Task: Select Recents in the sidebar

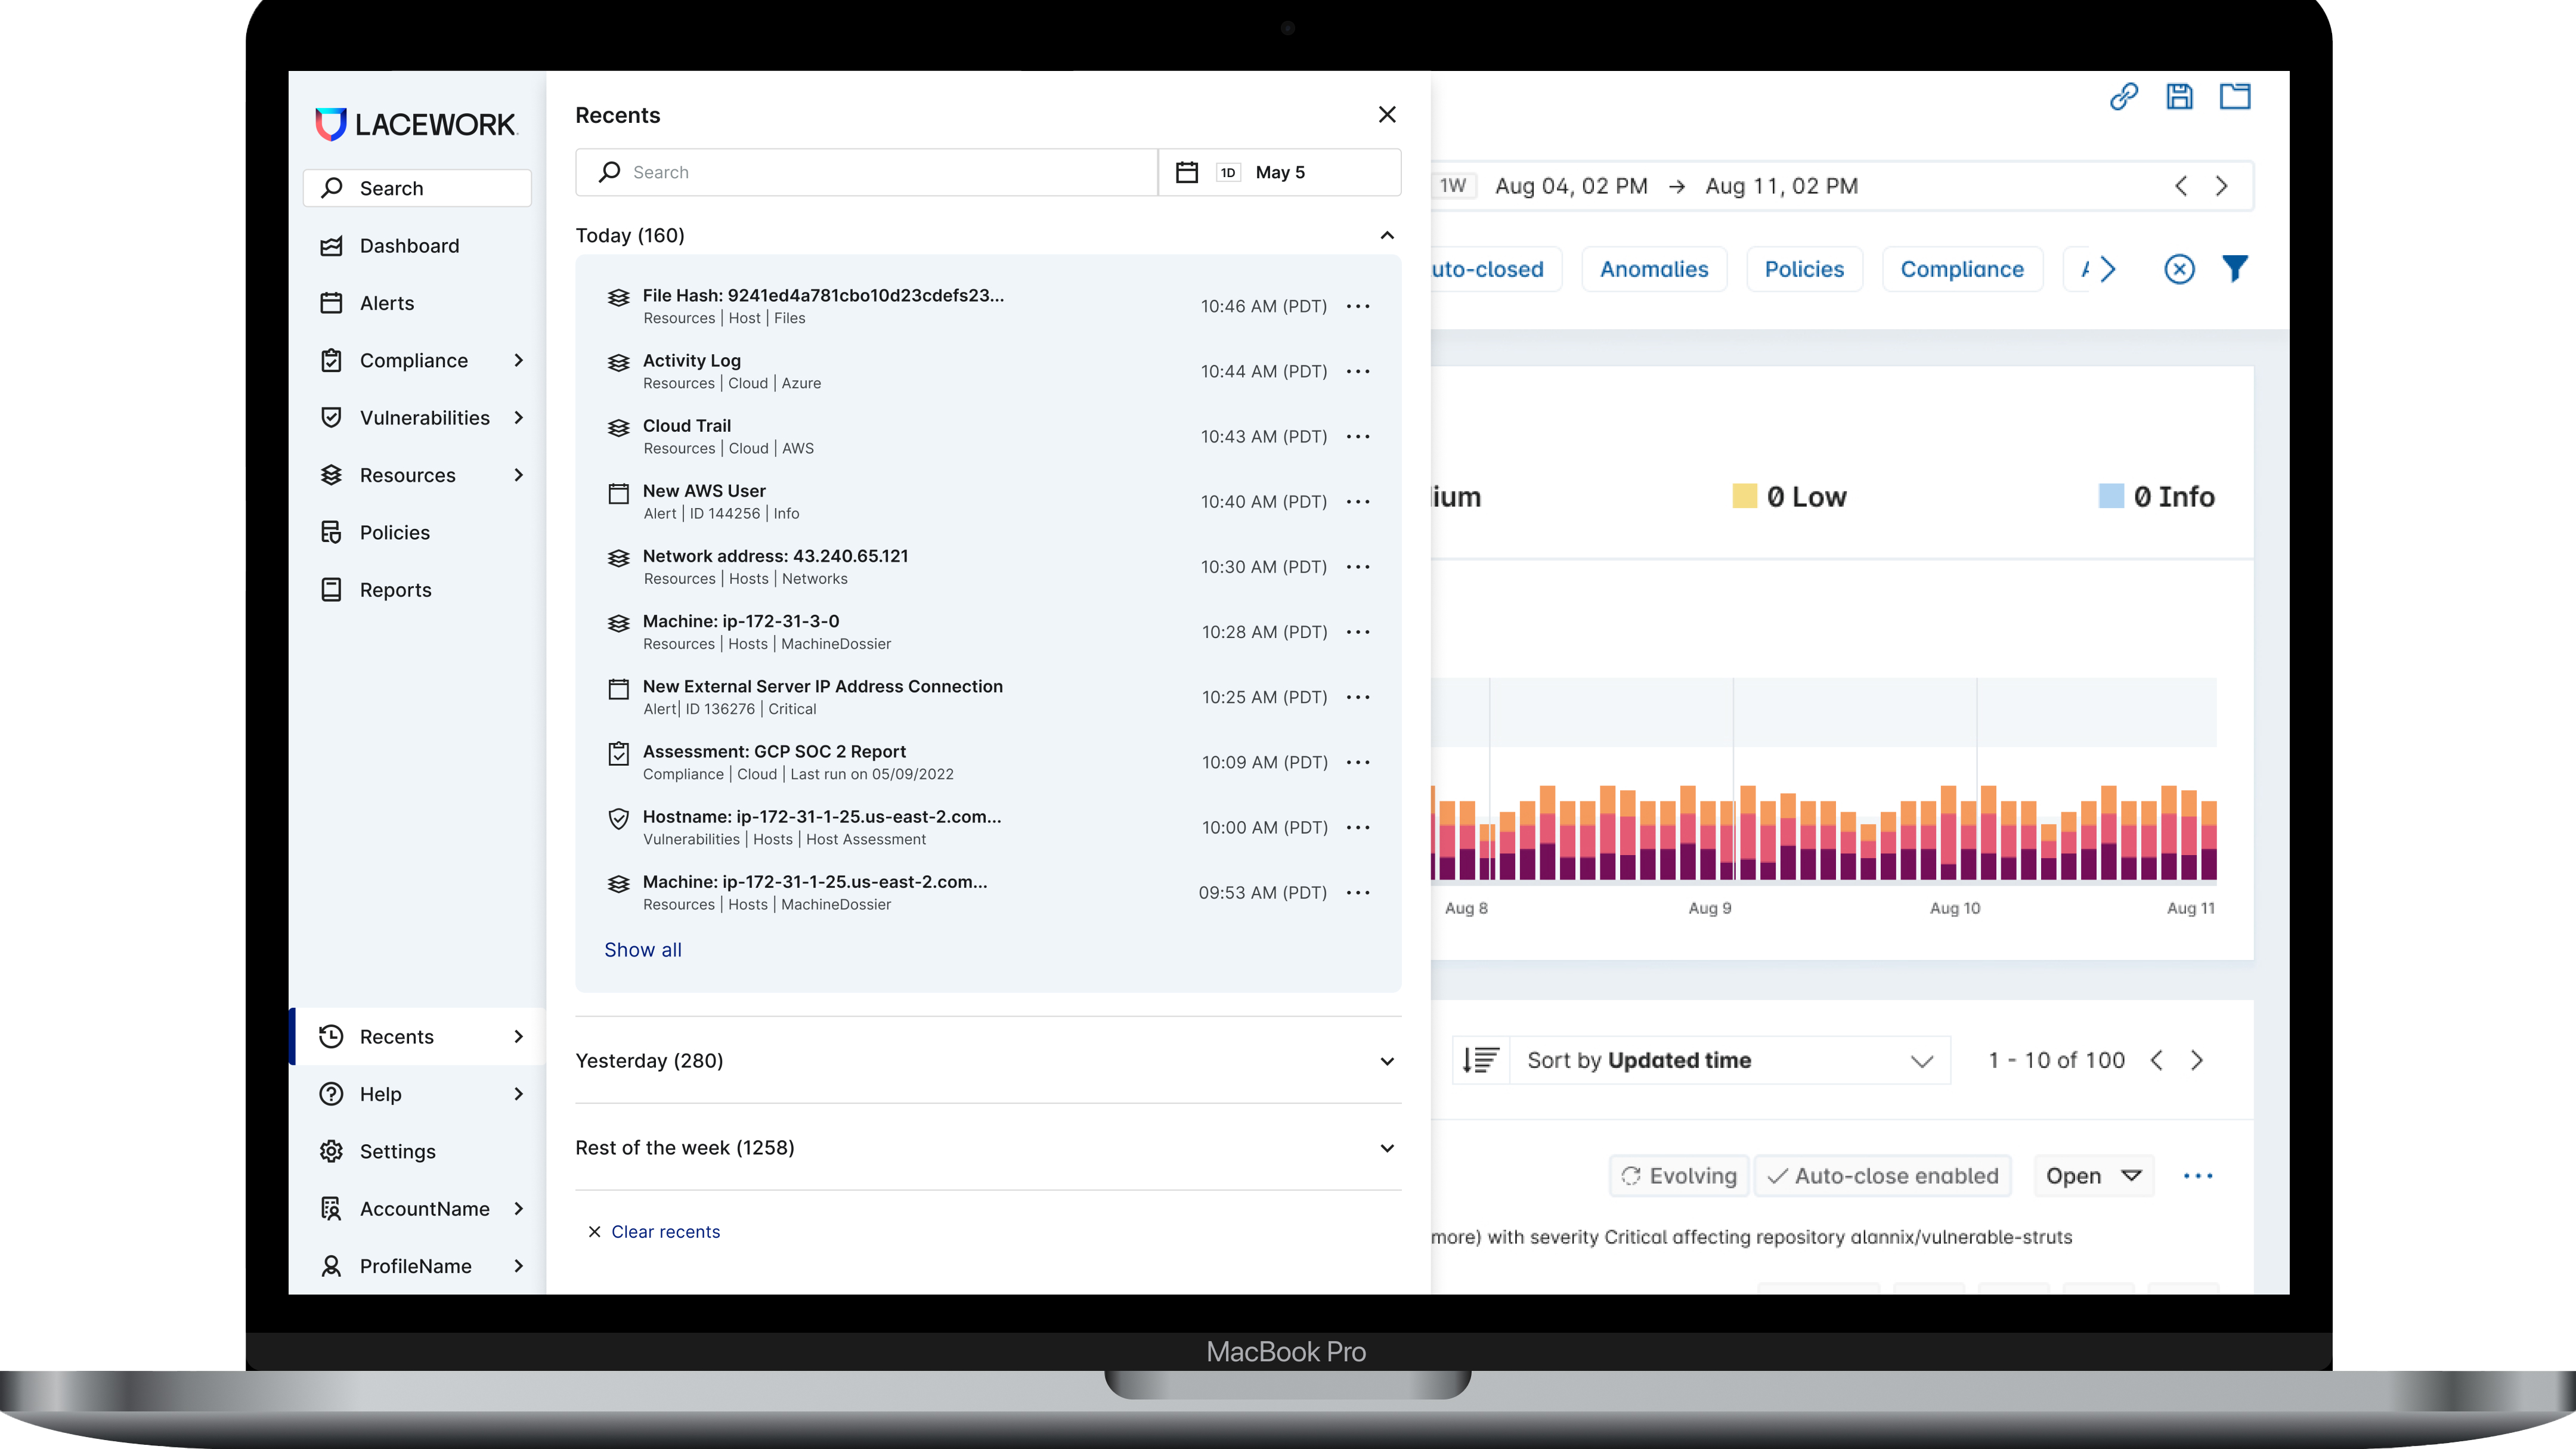Action: coord(417,1036)
